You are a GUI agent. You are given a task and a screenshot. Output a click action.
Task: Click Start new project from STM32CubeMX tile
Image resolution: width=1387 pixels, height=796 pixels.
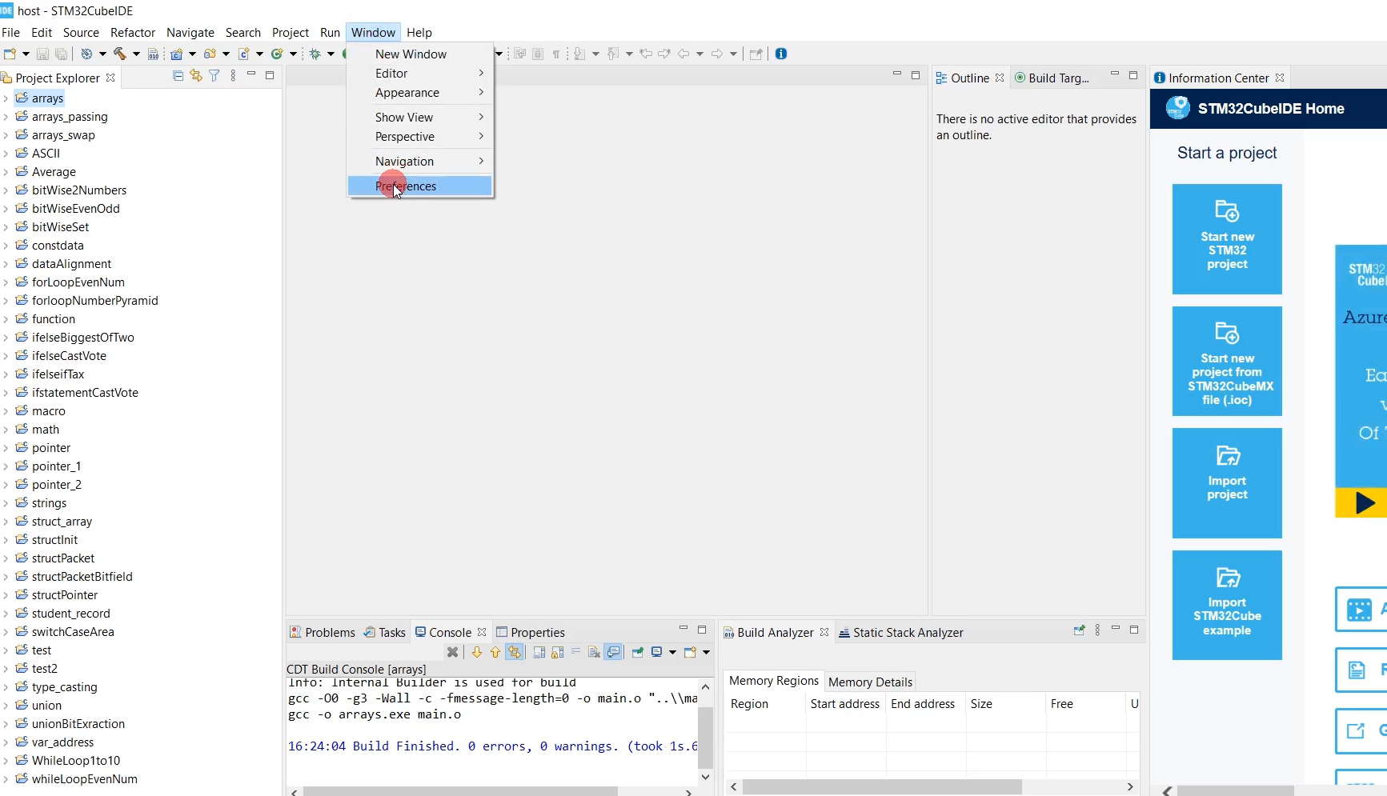click(x=1227, y=361)
